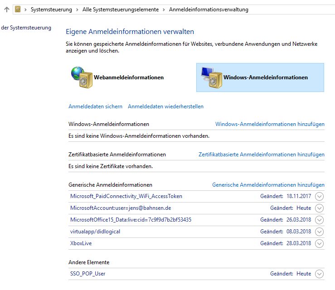The width and height of the screenshot is (335, 290).
Task: Click 'Generische Anmeldeinformationen' section heading
Action: tap(110, 185)
